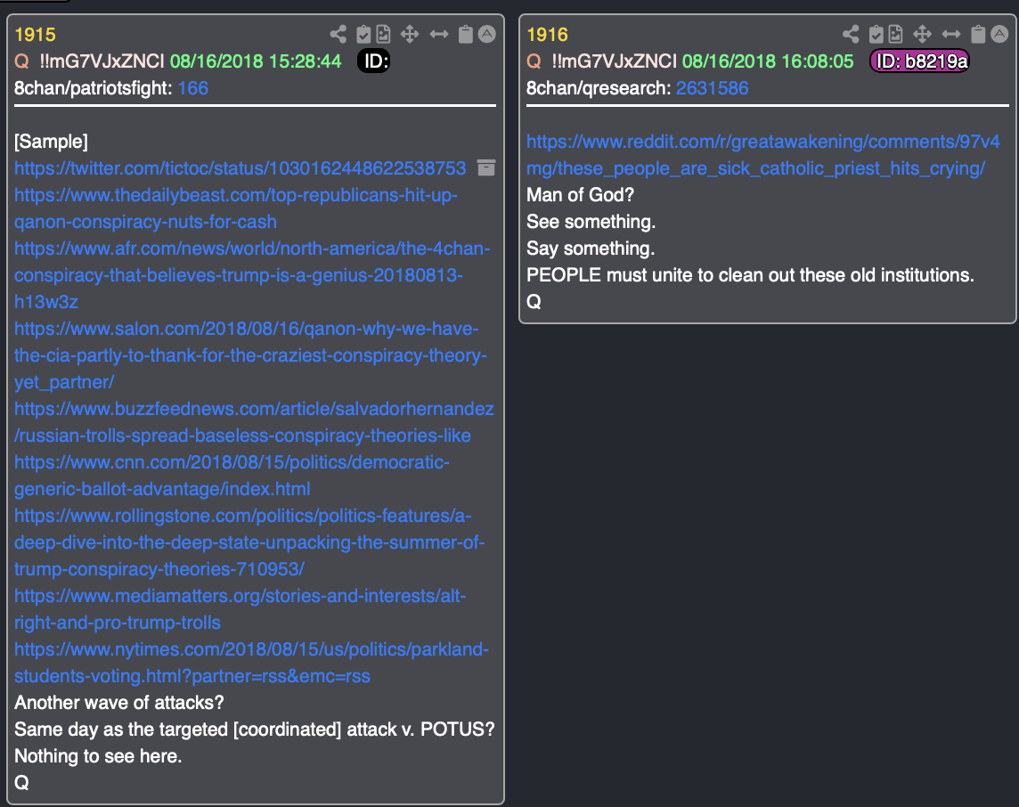This screenshot has height=807, width=1019.
Task: Toggle width arrows on post 1916
Action: pyautogui.click(x=951, y=34)
